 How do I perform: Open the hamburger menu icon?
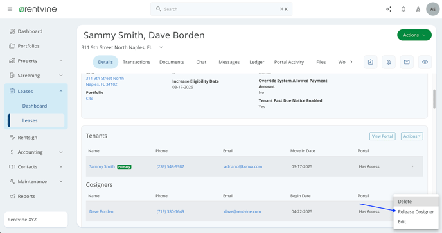[x=10, y=9]
